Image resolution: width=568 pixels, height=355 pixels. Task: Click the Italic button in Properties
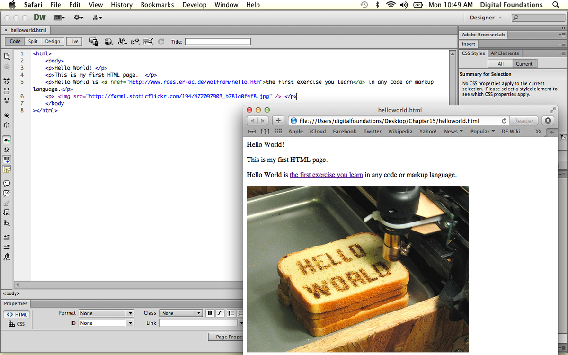pyautogui.click(x=220, y=313)
